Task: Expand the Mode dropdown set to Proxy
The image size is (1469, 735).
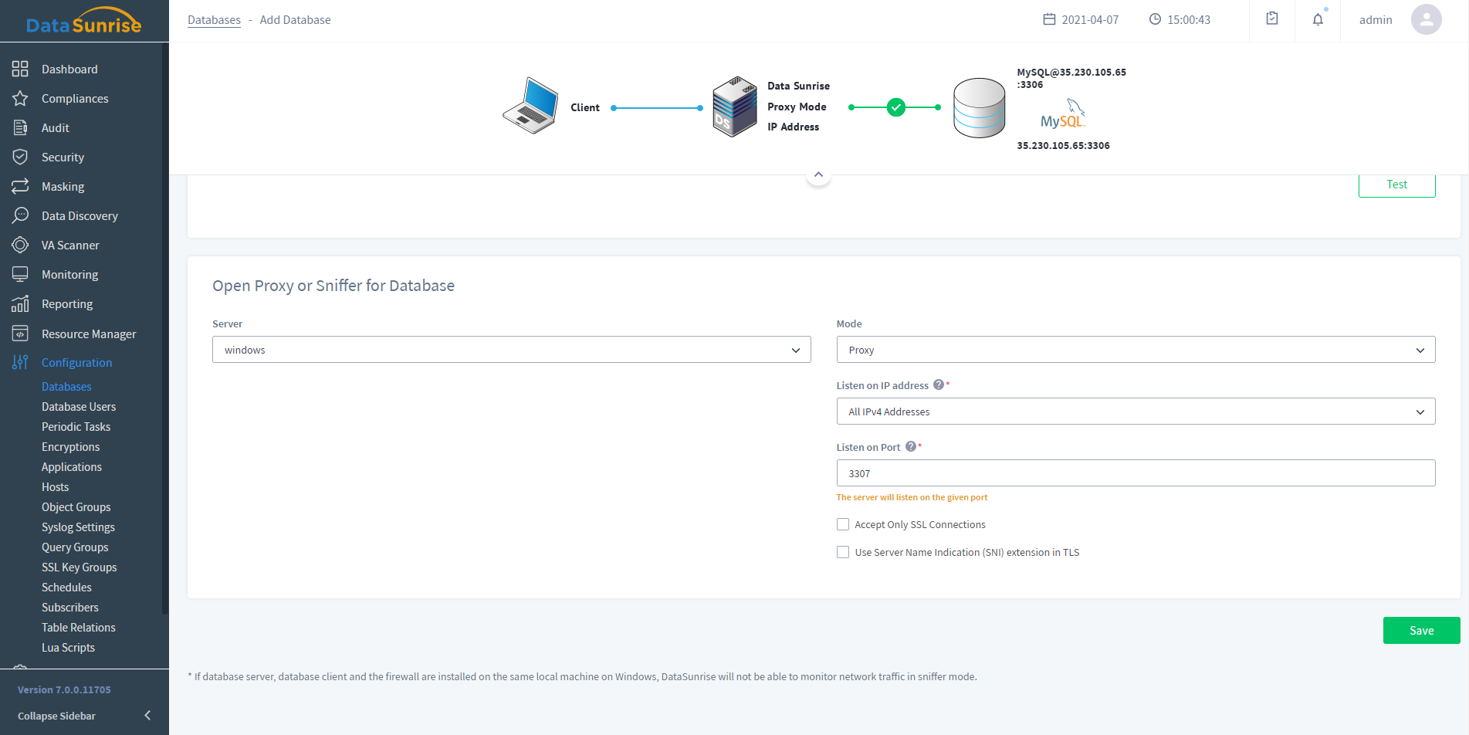Action: point(1135,350)
